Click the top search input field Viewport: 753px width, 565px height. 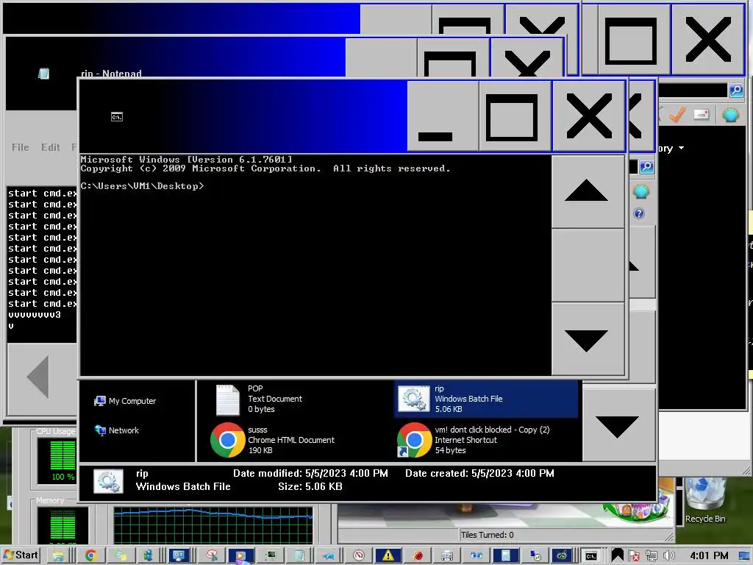(x=693, y=90)
